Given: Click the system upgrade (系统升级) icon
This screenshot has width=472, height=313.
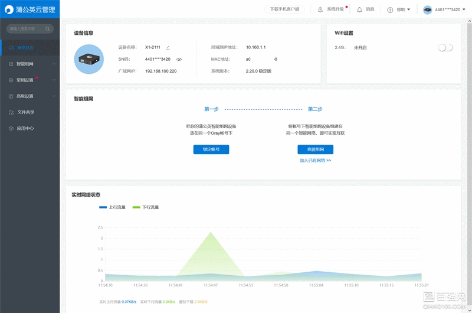Looking at the screenshot, I should [x=320, y=9].
